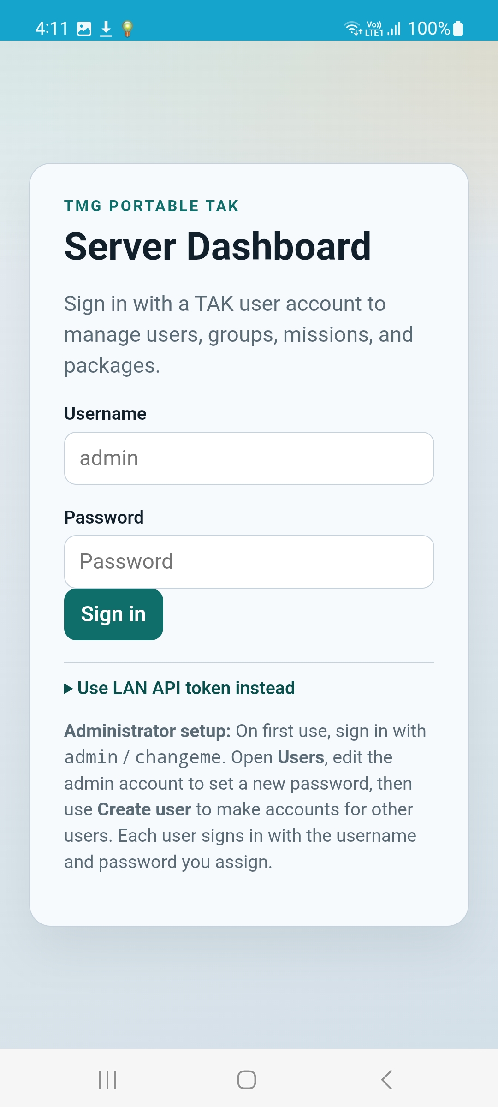Click 'TMG PORTABLE TAK' label

[x=152, y=206]
